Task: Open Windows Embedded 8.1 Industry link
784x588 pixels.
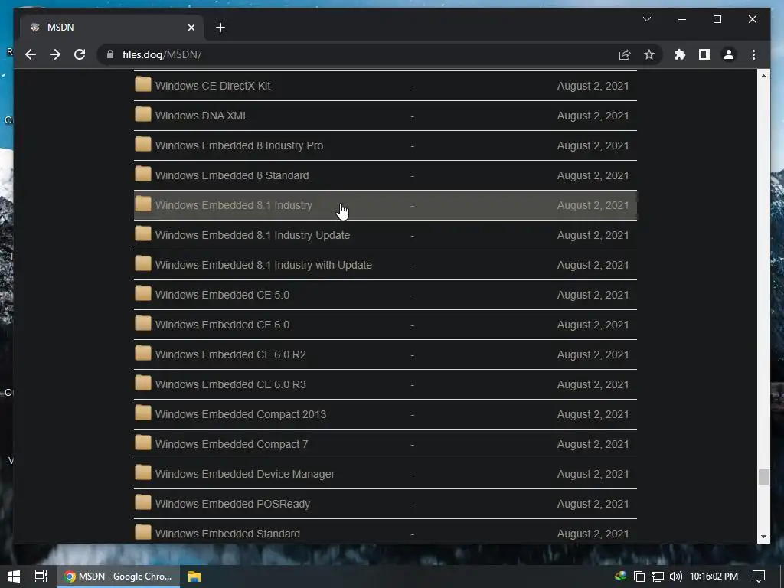Action: pyautogui.click(x=234, y=205)
